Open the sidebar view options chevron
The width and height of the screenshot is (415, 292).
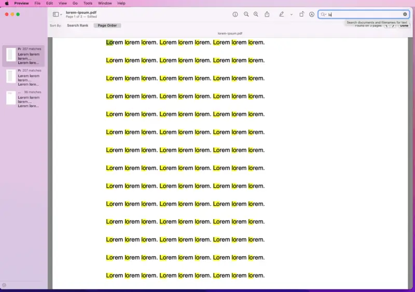click(x=61, y=15)
